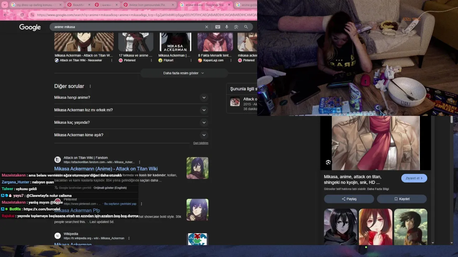Clear the Google search box text
Screen dimensions: 458x257
pos(206,27)
